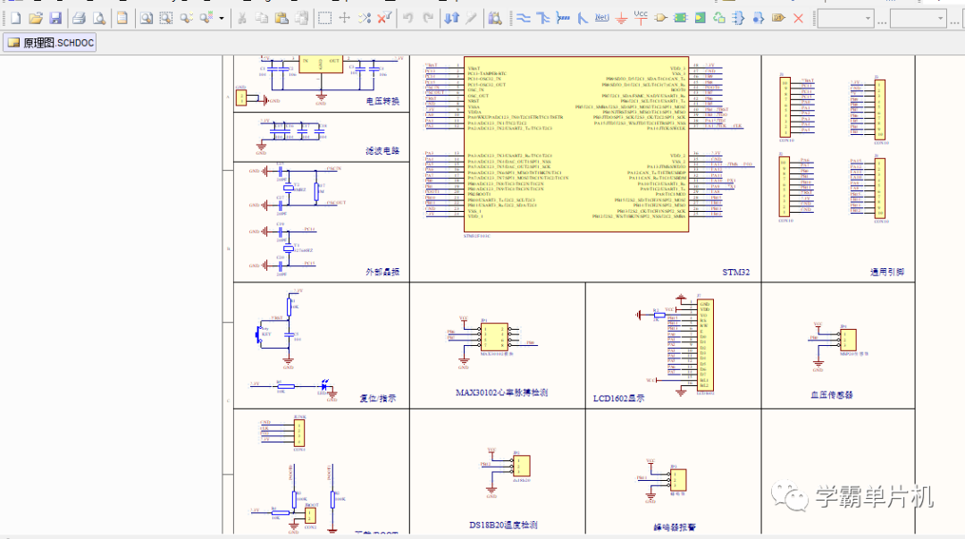Screen dimensions: 965x539
Task: Undo the last action
Action: (x=407, y=19)
